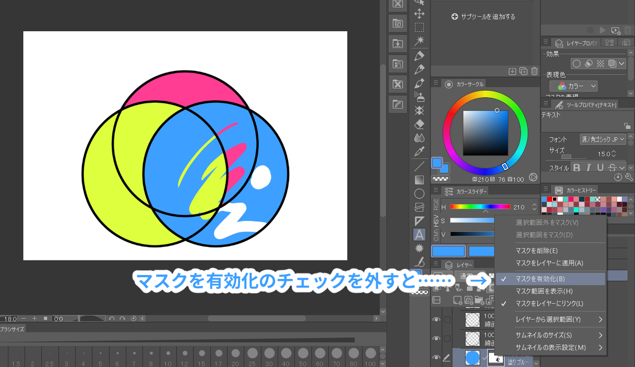
Task: Toggle the text property lock icon
Action: 628,127
